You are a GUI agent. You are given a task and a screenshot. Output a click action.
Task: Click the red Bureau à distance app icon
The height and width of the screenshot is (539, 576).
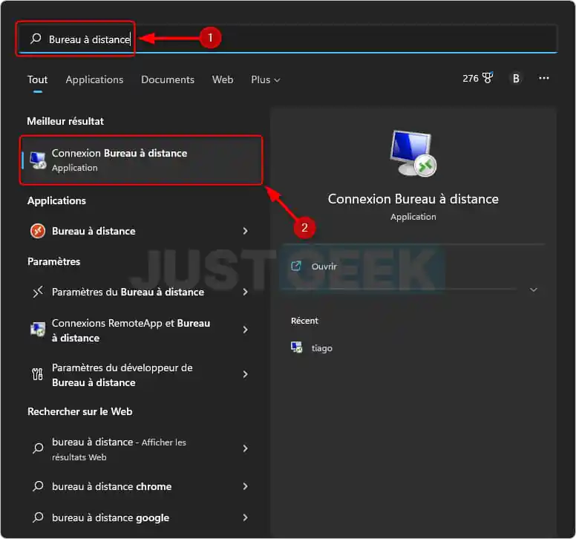pos(38,231)
